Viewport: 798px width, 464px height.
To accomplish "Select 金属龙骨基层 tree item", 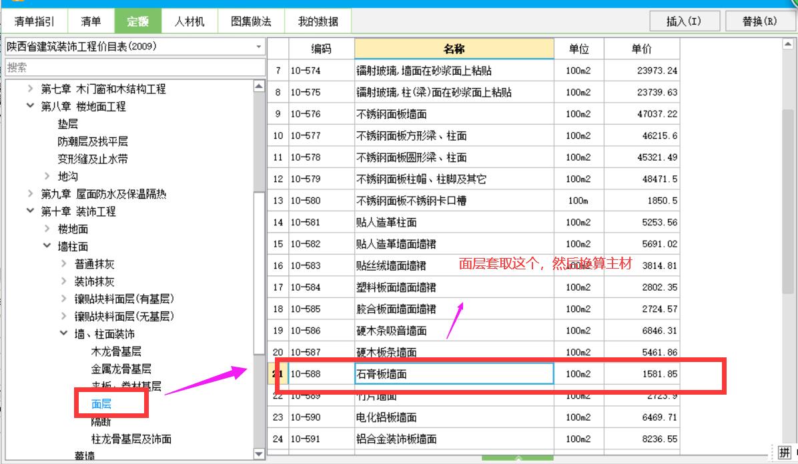I will pos(121,369).
